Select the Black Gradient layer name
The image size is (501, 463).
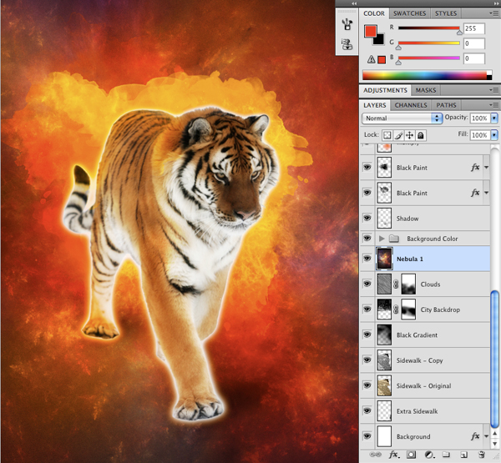417,335
